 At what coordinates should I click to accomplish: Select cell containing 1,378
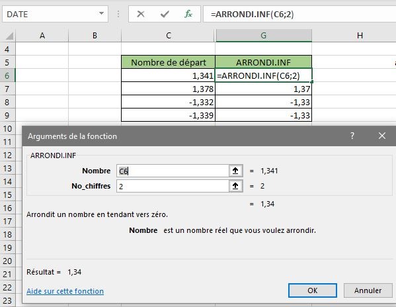tap(168, 89)
